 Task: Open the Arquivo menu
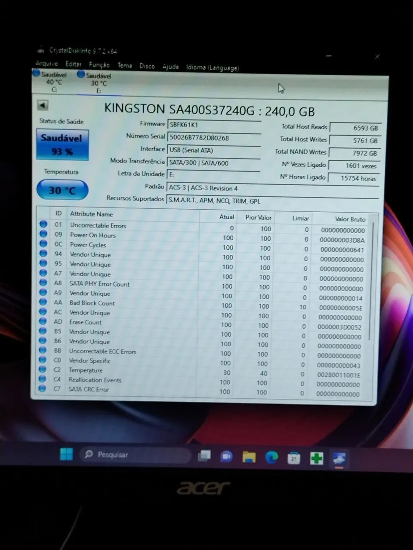pyautogui.click(x=46, y=64)
